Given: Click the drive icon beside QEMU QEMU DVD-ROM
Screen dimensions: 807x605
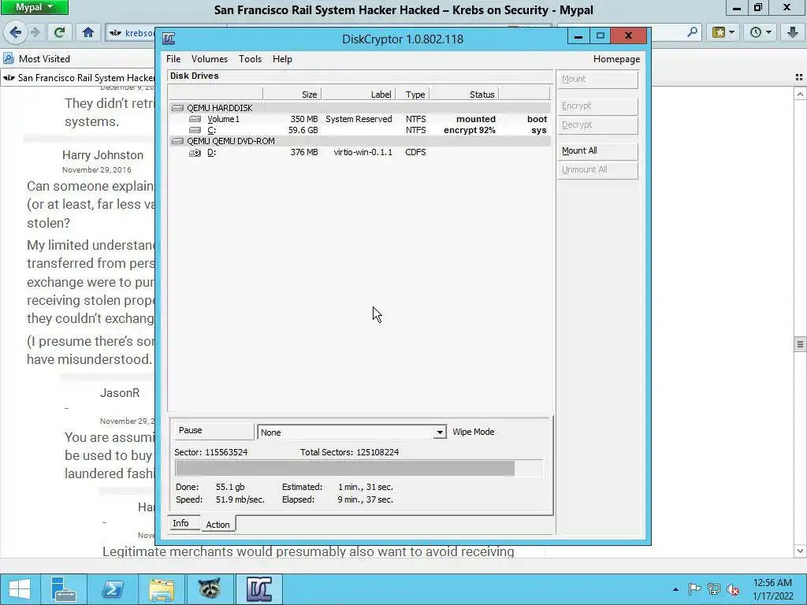Looking at the screenshot, I should point(177,141).
